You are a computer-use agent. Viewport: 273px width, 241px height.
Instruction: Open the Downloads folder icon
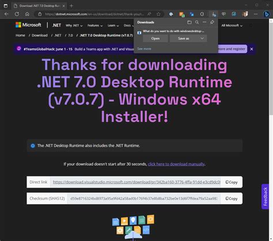click(x=189, y=22)
